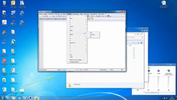The image size is (177, 100).
Task: Start macro recording with the red record icon
Action: click(97, 16)
